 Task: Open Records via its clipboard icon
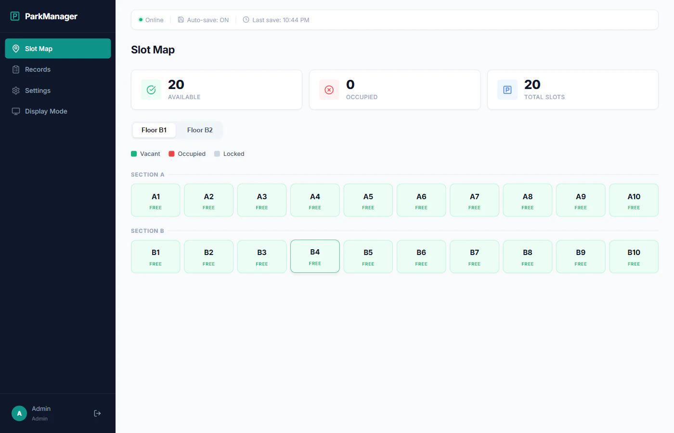pyautogui.click(x=16, y=69)
